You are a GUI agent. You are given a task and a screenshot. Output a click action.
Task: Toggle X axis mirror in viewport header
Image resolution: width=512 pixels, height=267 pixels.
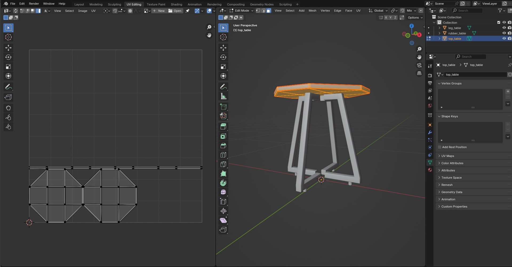(386, 18)
